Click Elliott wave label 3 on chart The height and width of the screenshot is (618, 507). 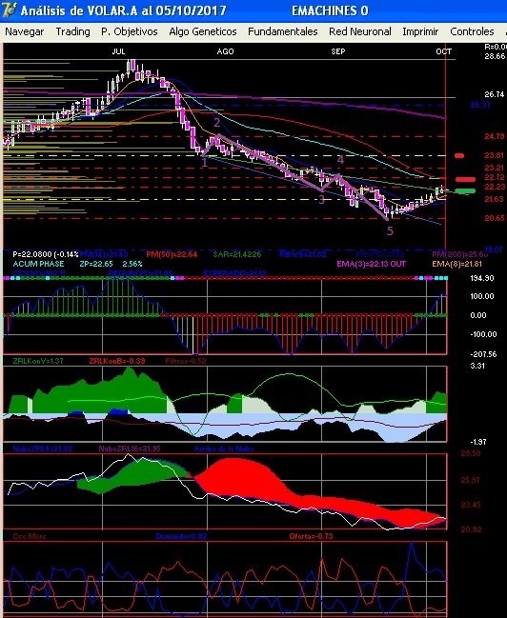[321, 199]
